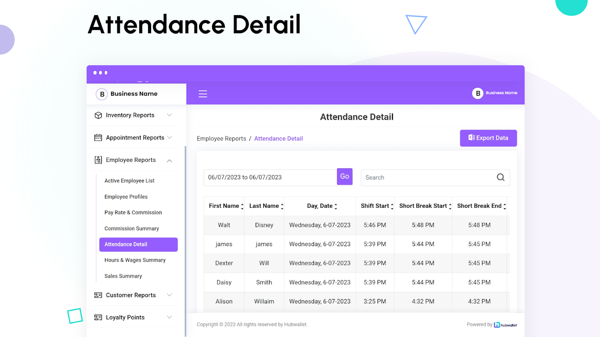Sort by First Name column arrows
Image resolution: width=600 pixels, height=337 pixels.
(x=242, y=206)
